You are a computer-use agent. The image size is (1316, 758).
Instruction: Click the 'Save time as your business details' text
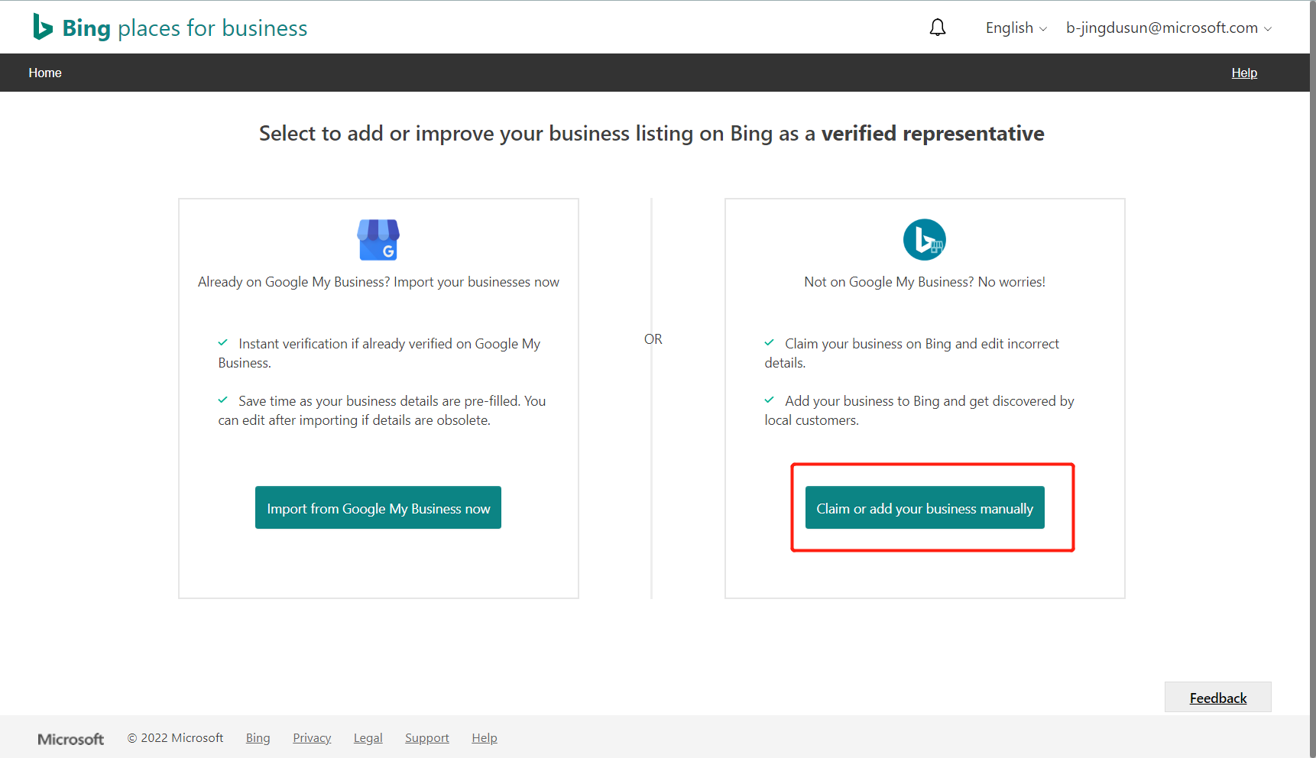382,410
